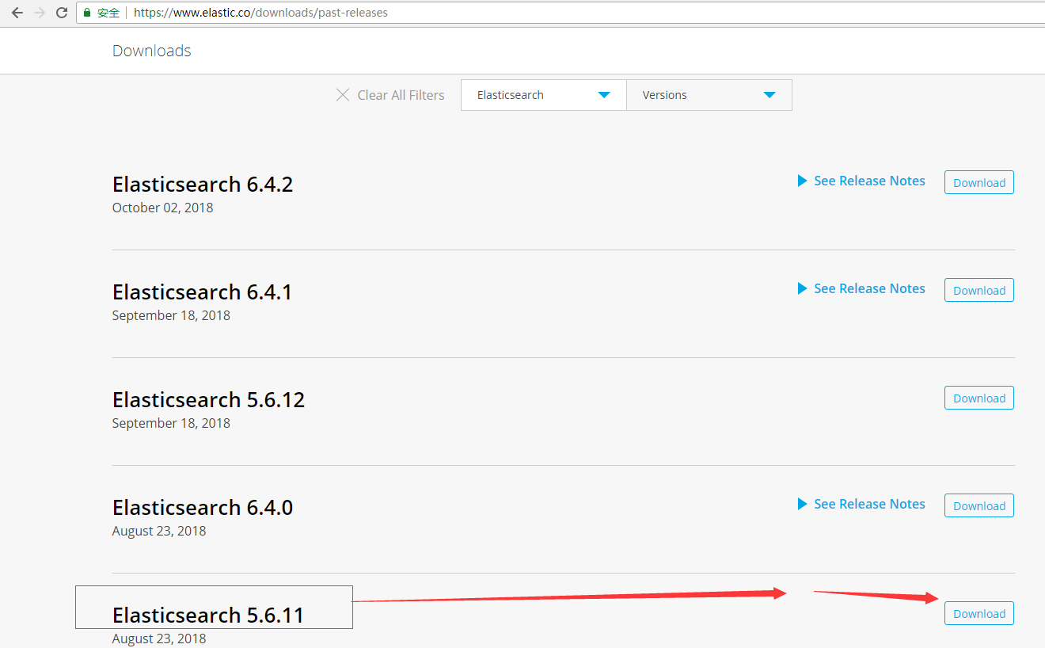
Task: Click play triangle for Elasticsearch 6.4.1 release notes
Action: click(x=802, y=288)
